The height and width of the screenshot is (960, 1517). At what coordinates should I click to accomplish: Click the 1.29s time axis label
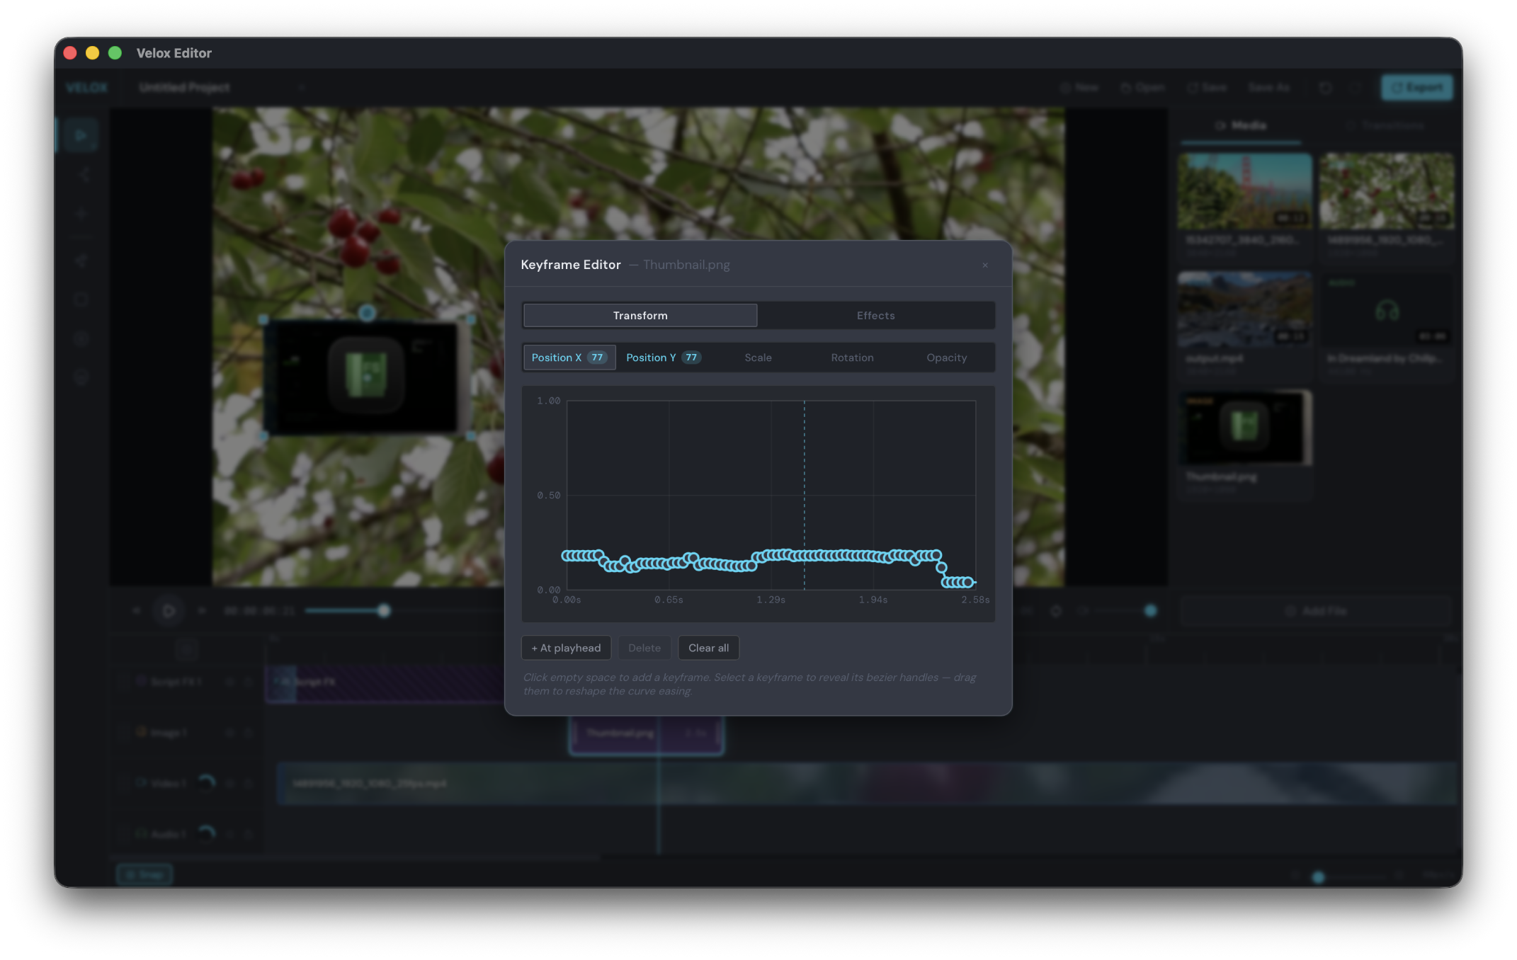pyautogui.click(x=771, y=600)
